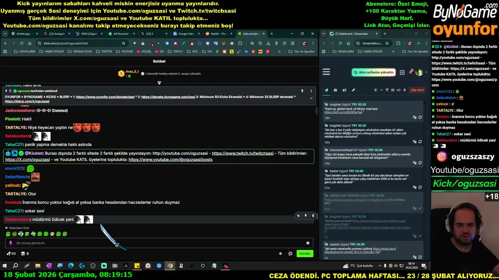Mute Streamlabs alert sounds
The image size is (499, 280).
[398, 90]
